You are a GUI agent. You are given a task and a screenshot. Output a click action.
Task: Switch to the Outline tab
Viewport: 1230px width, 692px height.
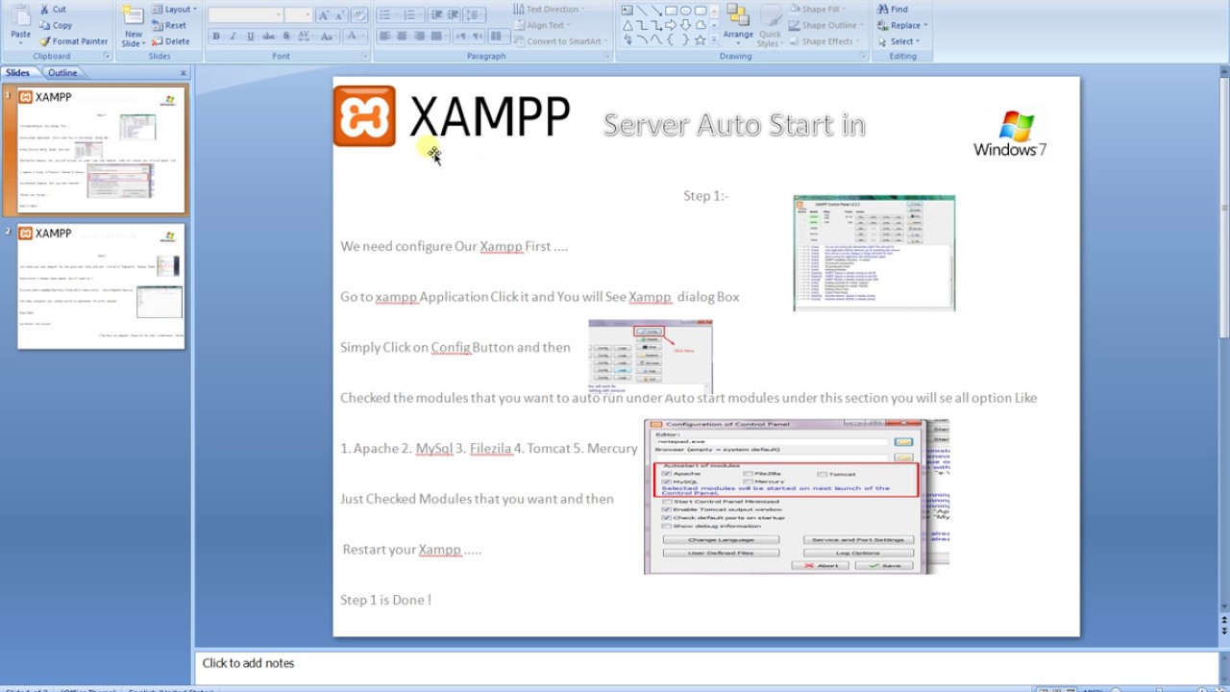pos(62,73)
